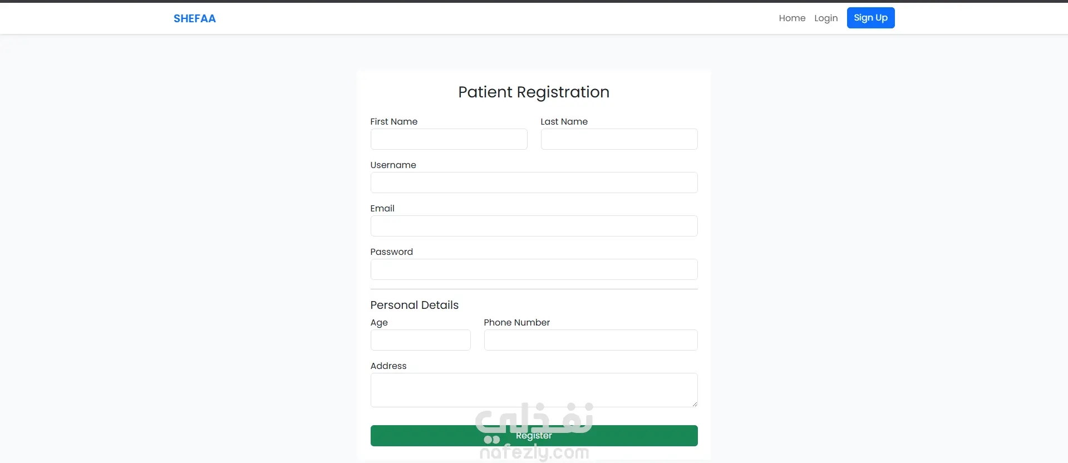Click the Phone Number label text
1068x463 pixels.
click(516, 322)
